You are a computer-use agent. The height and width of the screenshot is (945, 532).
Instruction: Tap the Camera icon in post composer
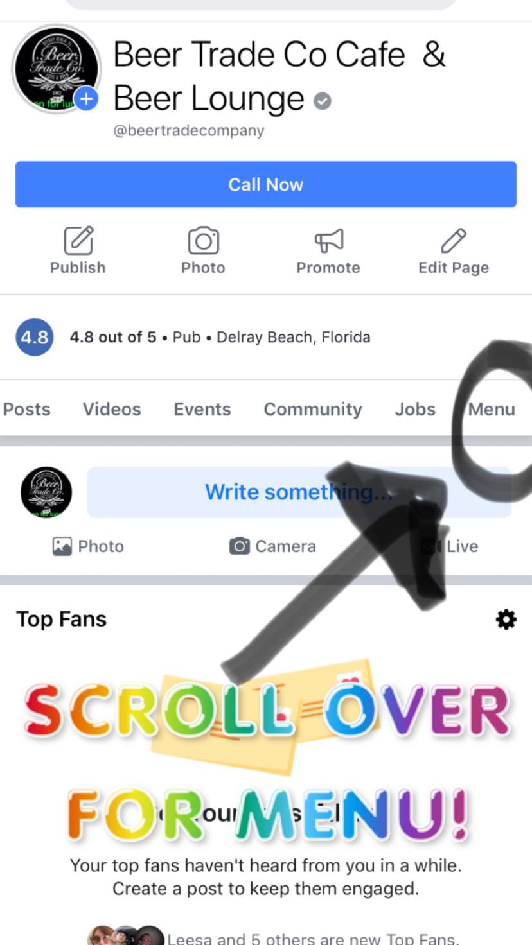click(239, 546)
